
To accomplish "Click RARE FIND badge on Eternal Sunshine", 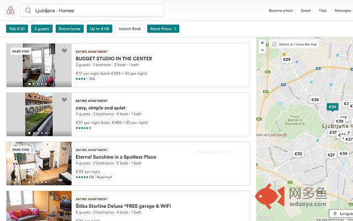I will coord(21,150).
